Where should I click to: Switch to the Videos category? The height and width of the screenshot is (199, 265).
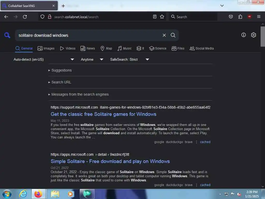[68, 48]
